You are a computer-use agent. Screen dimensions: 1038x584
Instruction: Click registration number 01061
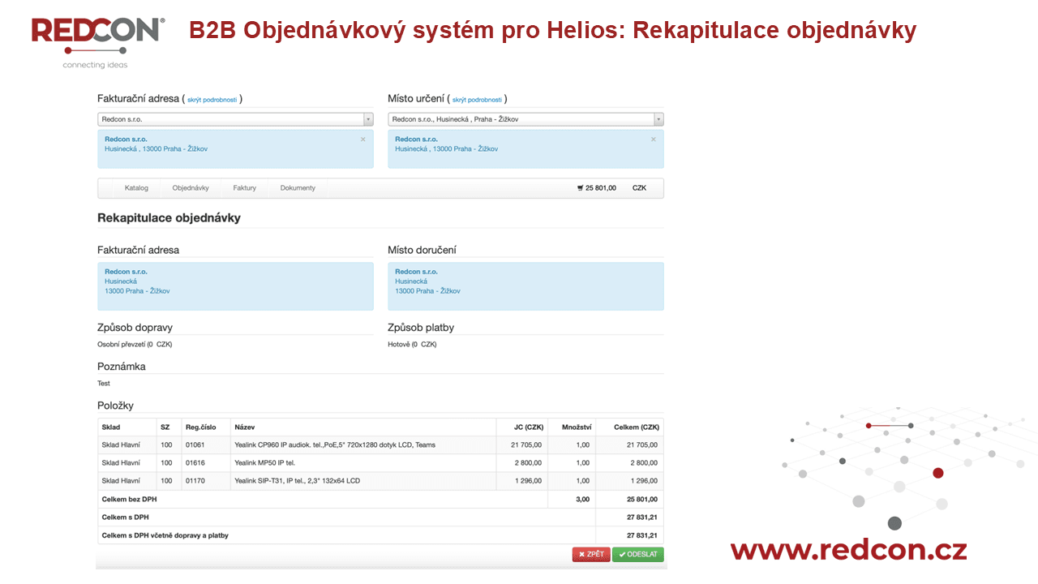click(195, 445)
